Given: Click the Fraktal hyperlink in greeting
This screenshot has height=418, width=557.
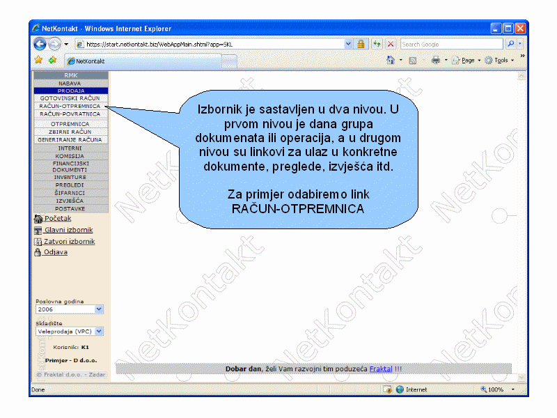Looking at the screenshot, I should pos(381,369).
